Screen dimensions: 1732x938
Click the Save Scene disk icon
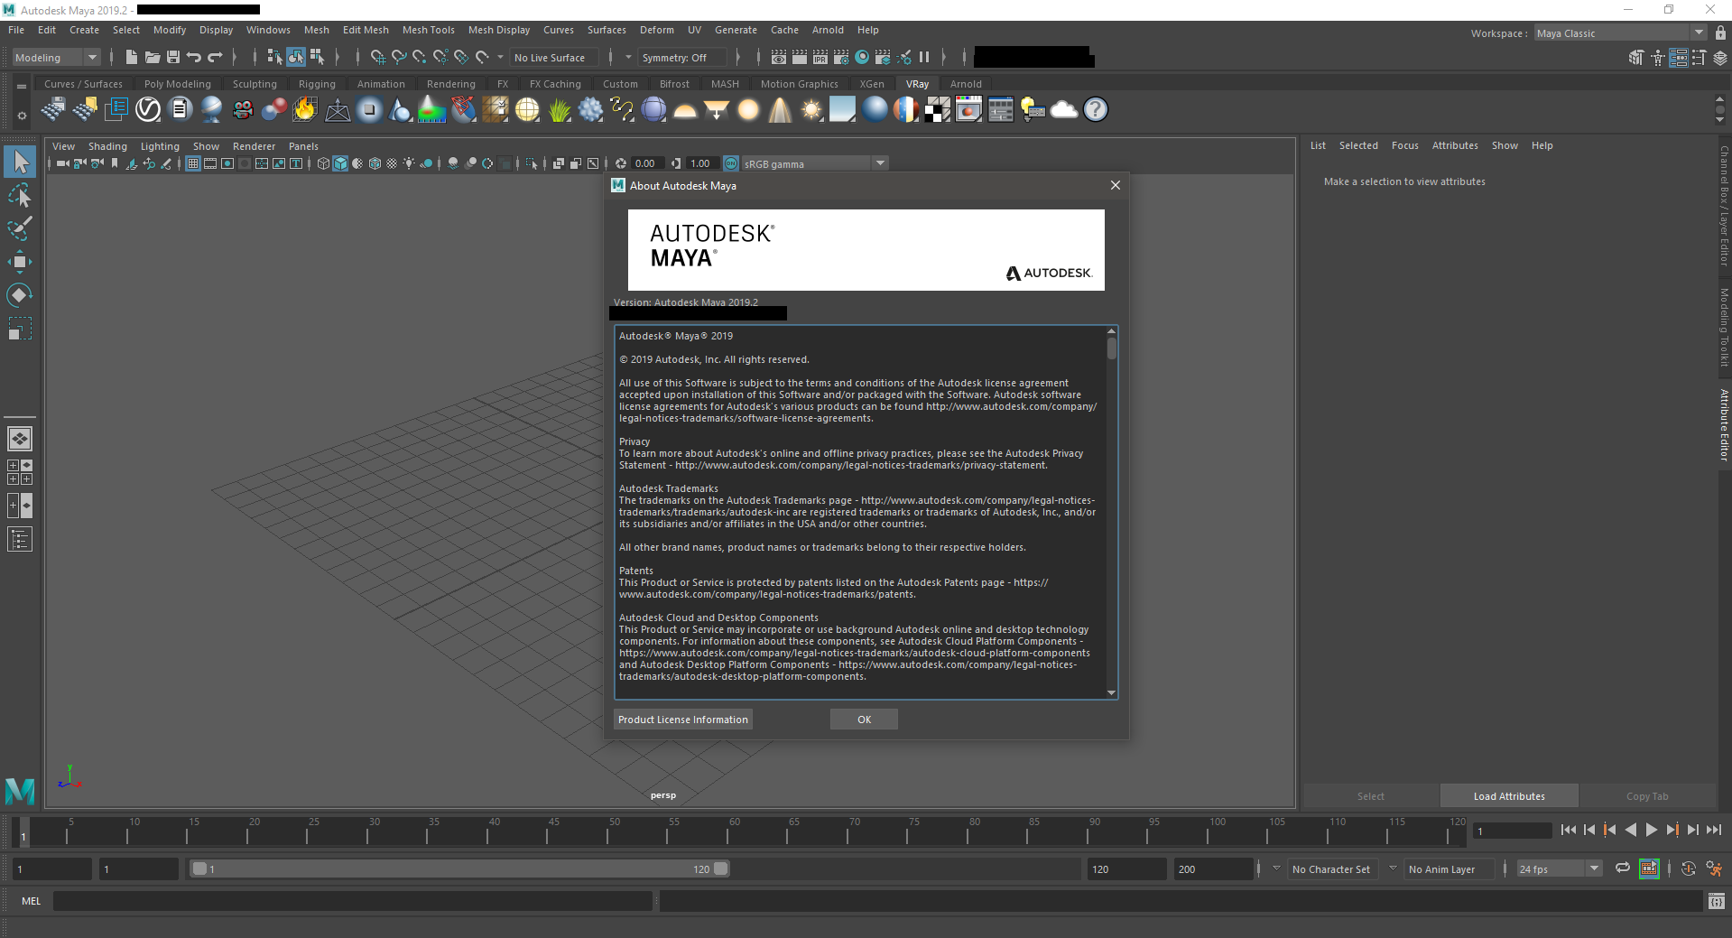173,57
